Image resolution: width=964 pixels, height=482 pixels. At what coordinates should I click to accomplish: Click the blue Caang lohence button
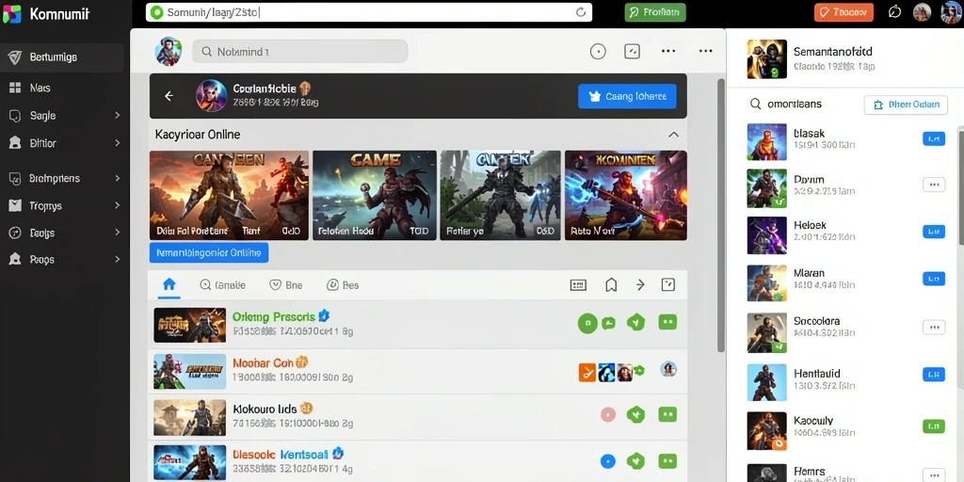[x=627, y=97]
